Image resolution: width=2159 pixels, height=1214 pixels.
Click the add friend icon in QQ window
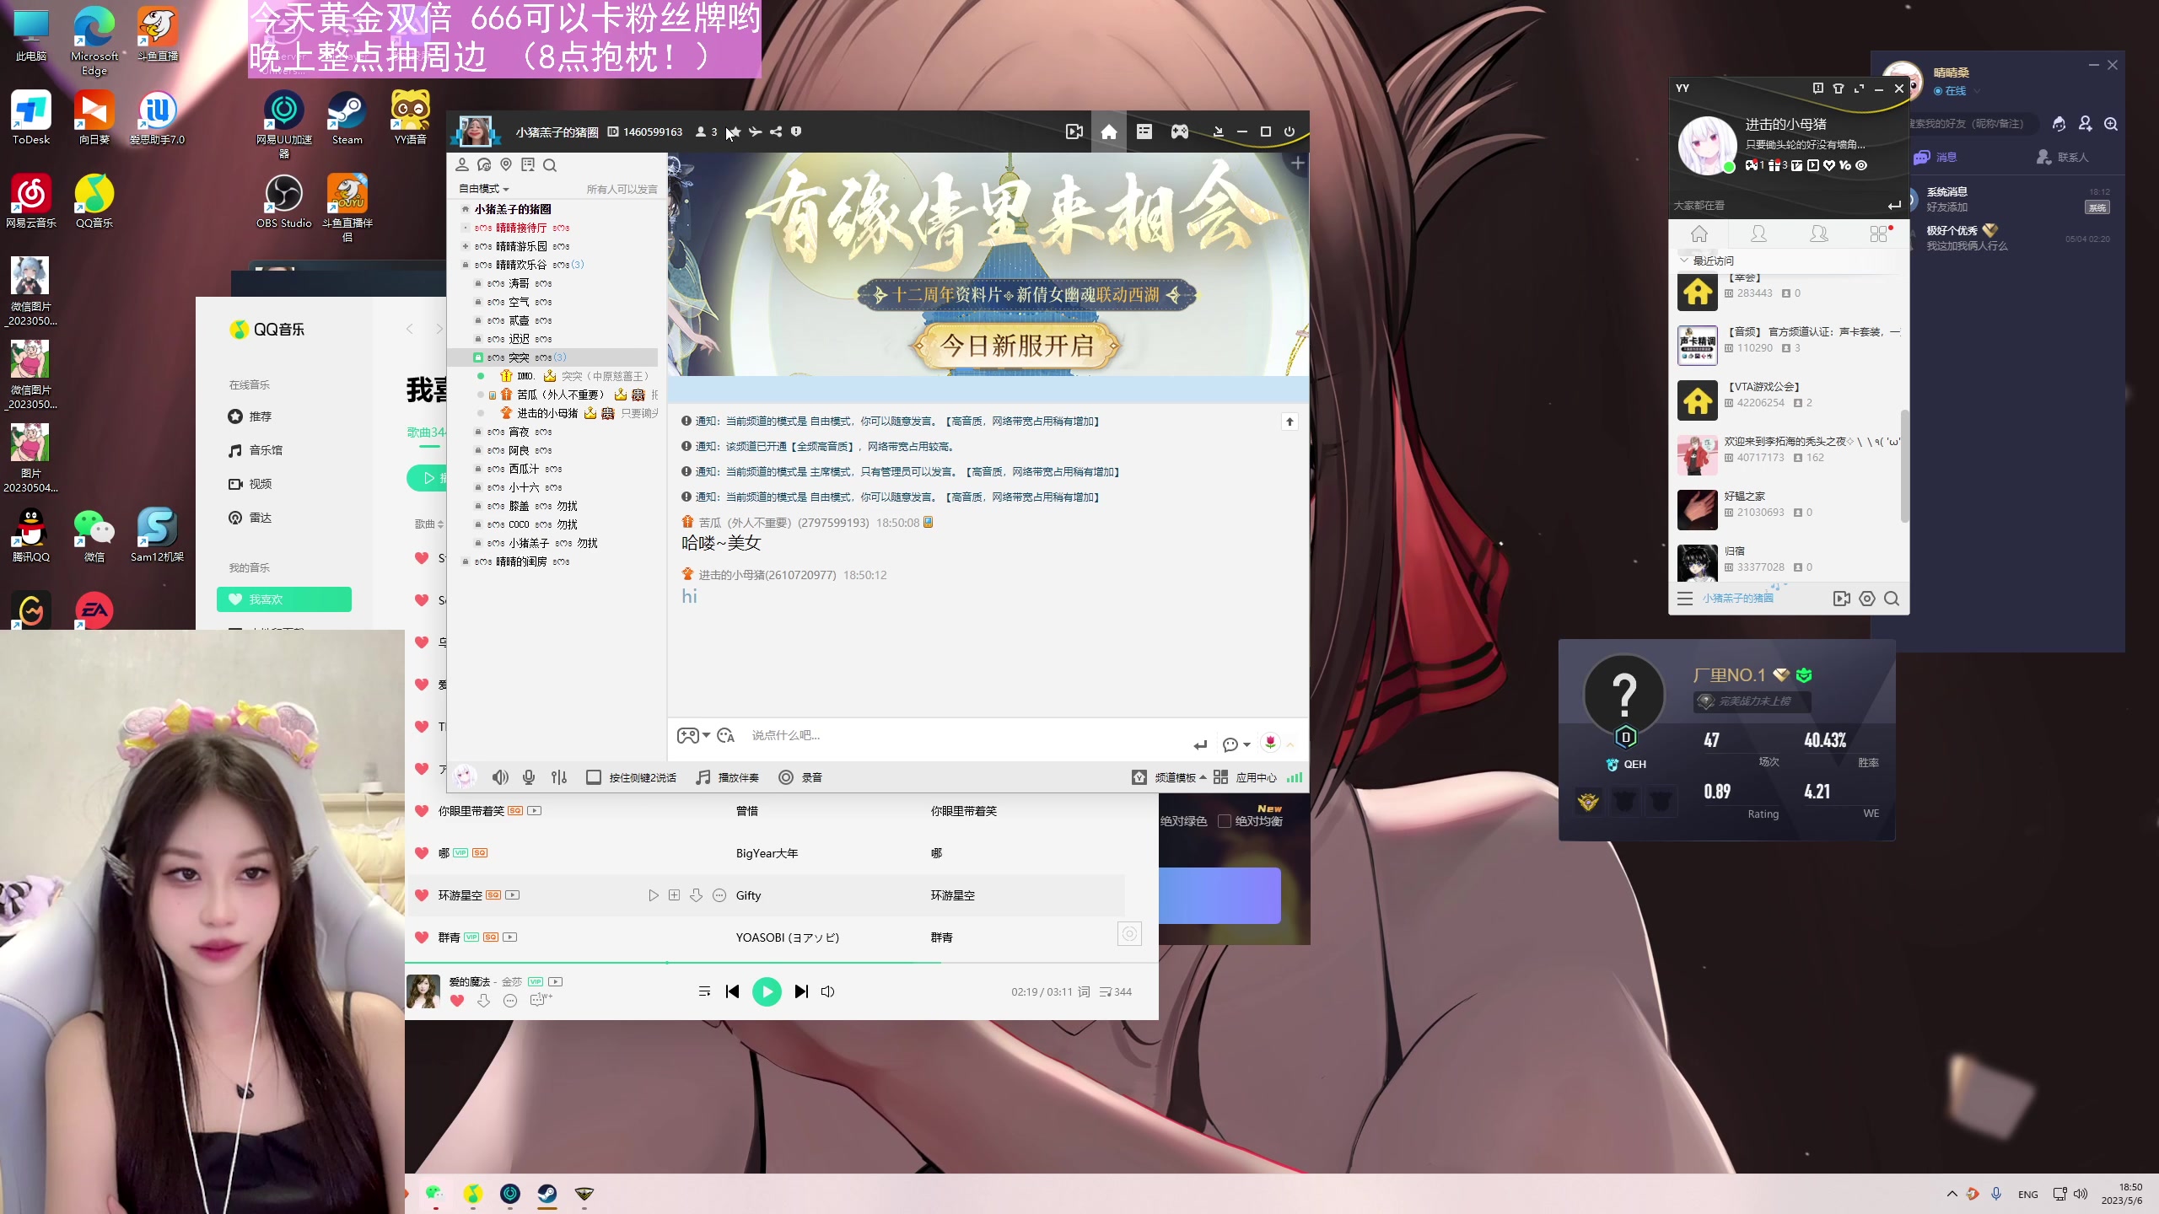point(2085,124)
